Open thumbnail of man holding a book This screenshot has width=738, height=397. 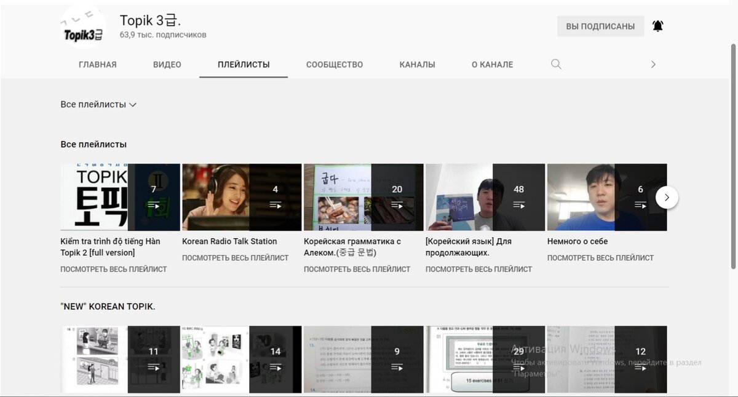click(x=485, y=197)
